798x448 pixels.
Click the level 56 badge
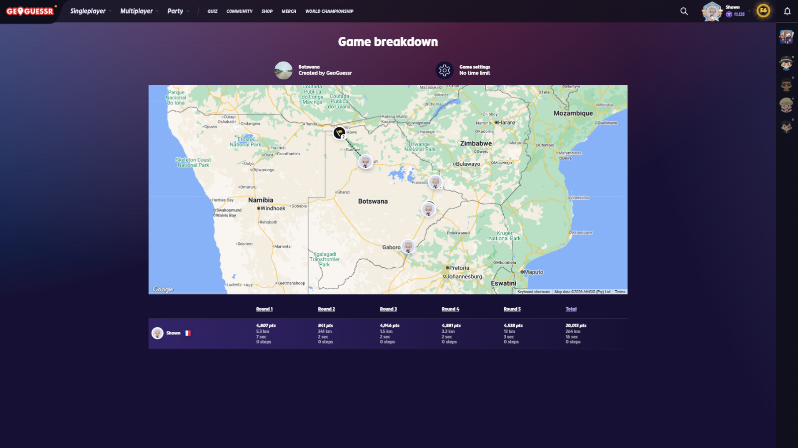763,10
